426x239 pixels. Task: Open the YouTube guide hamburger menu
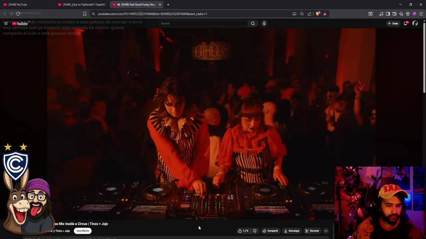click(6, 23)
